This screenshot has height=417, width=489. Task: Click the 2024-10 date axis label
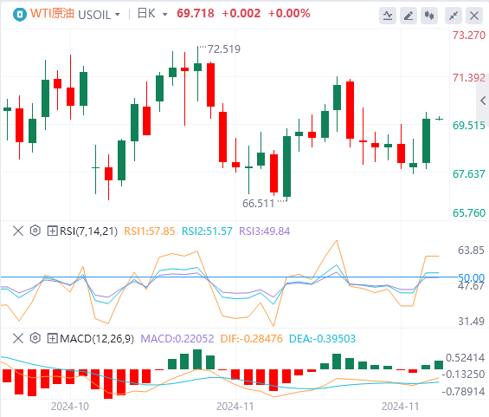(x=70, y=407)
